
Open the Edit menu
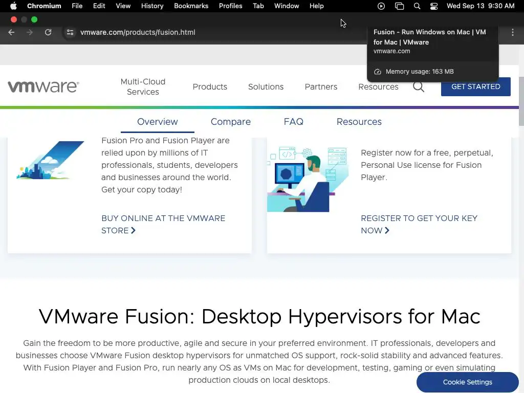99,6
